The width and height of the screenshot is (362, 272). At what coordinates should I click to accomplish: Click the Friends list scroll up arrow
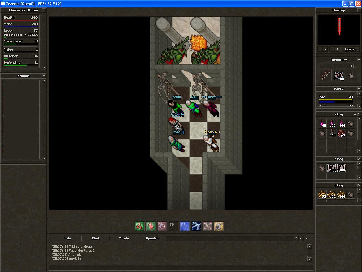click(x=44, y=81)
